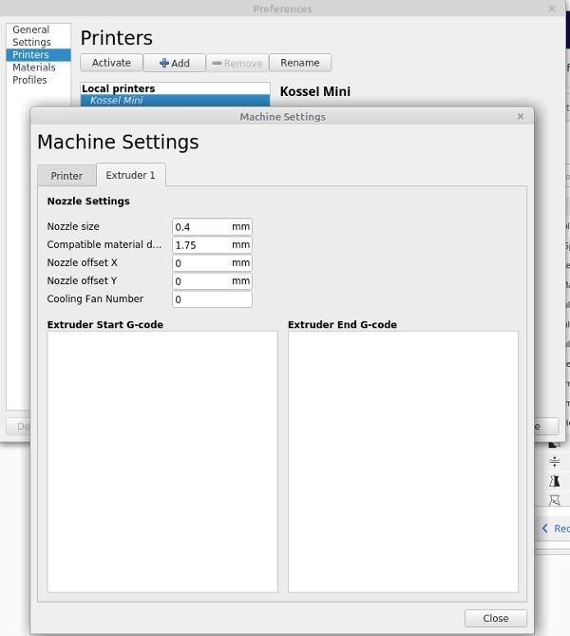Click the bold Kossel Mini printer title
Viewport: 570px width, 636px height.
coord(315,91)
